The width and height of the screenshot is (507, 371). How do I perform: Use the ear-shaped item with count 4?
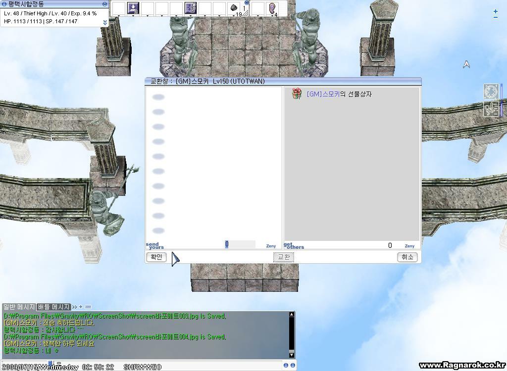pyautogui.click(x=272, y=8)
